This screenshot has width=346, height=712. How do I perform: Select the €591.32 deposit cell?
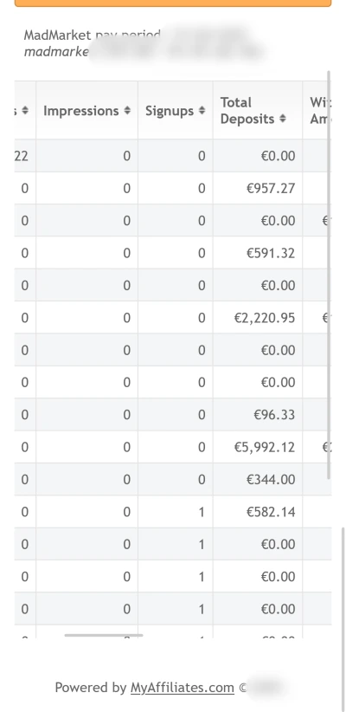[258, 253]
